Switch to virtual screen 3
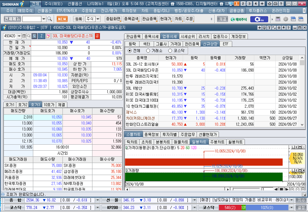Screen dimensions: 308x212 pyautogui.click(x=249, y=4)
